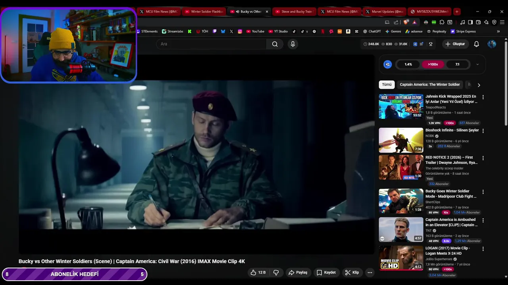
Task: Dislike the video
Action: pyautogui.click(x=276, y=272)
